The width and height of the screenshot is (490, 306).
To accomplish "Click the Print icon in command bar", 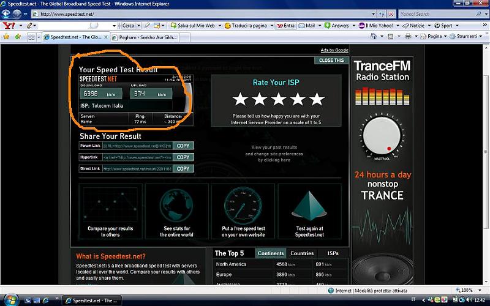I will pyautogui.click(x=408, y=37).
